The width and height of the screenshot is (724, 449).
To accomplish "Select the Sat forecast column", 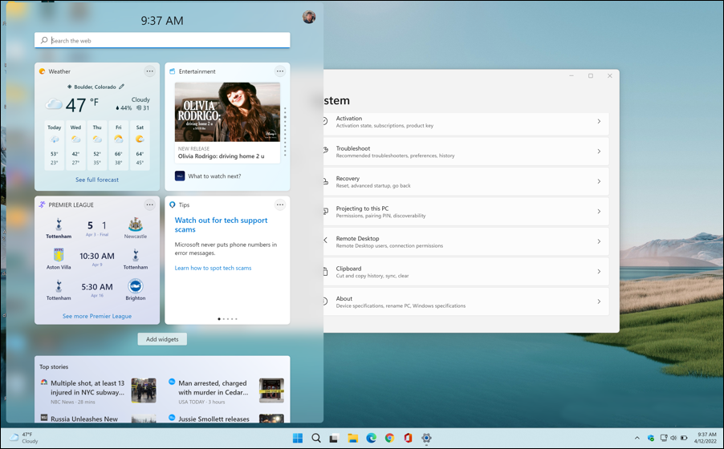I will point(140,145).
